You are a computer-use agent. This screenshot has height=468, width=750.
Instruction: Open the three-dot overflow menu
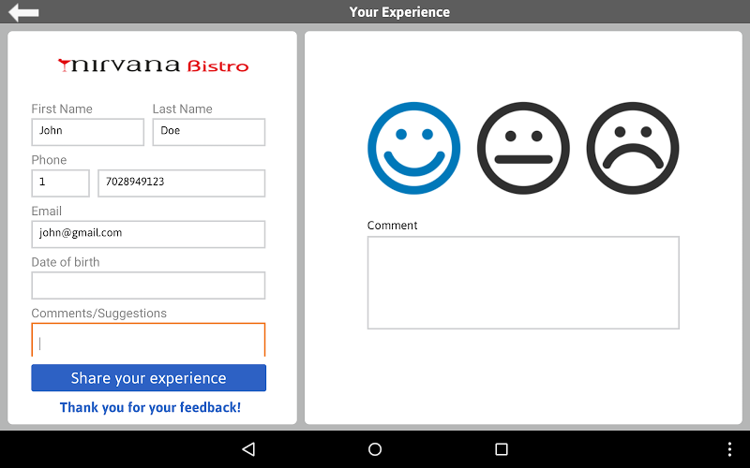(729, 449)
